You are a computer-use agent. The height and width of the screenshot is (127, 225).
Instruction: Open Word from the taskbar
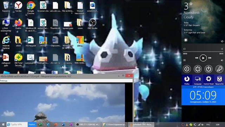click(63, 125)
